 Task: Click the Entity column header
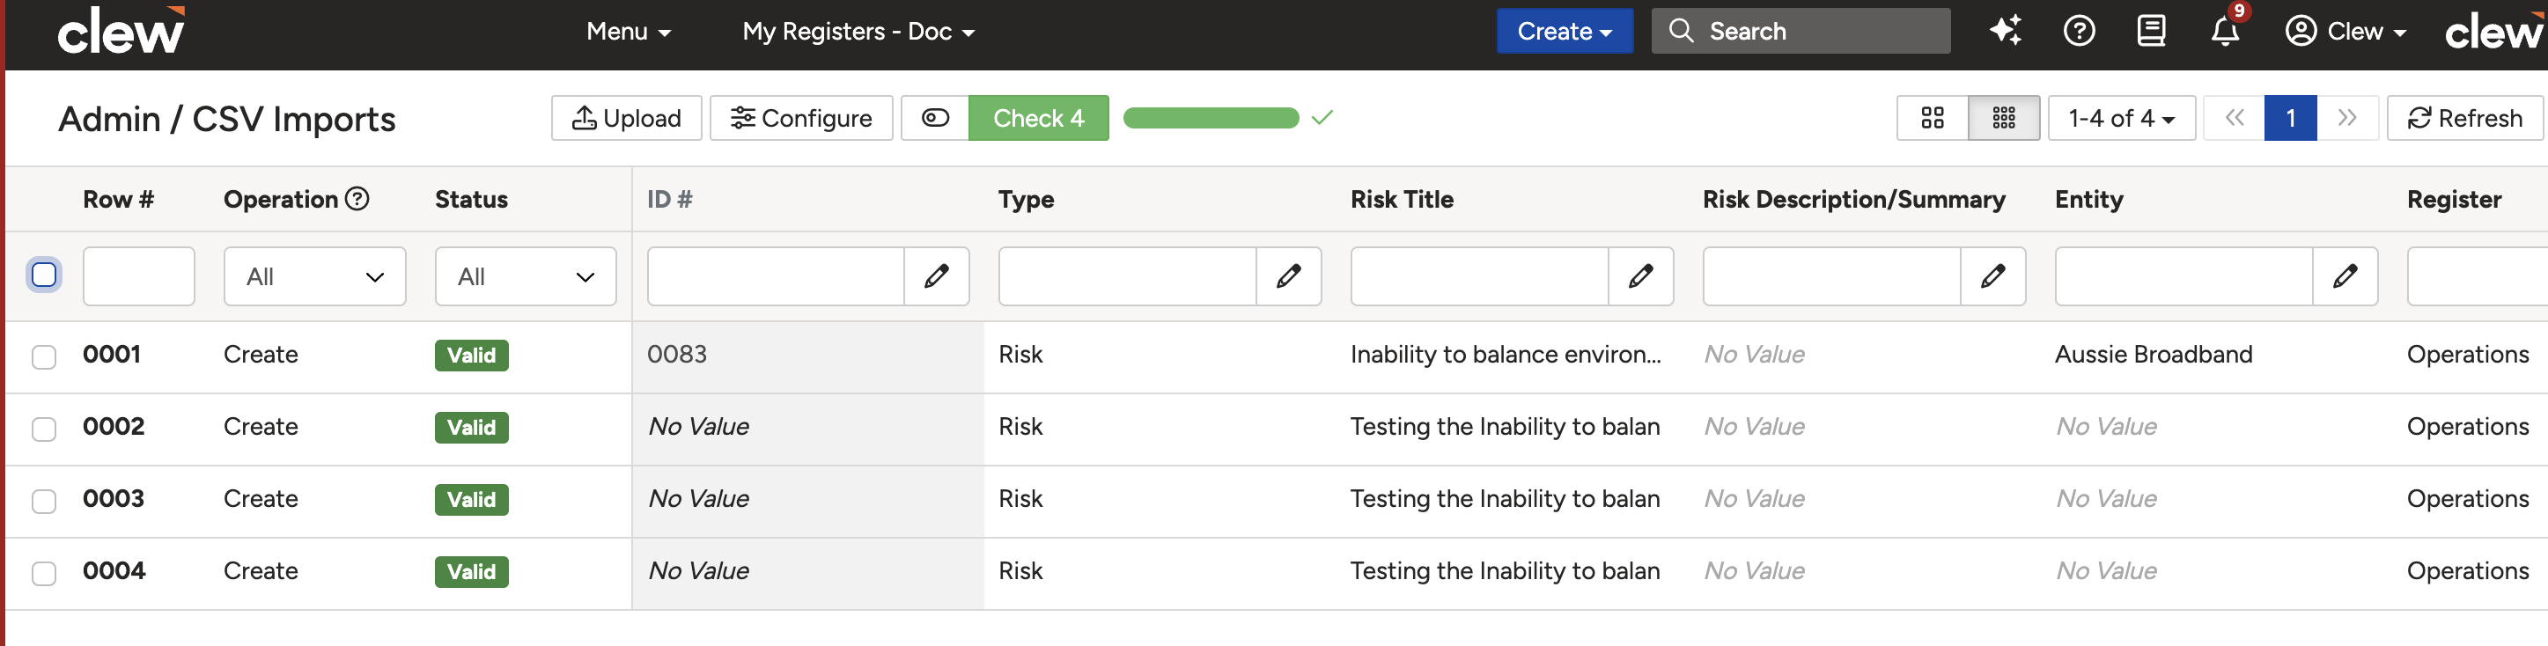click(x=2088, y=199)
